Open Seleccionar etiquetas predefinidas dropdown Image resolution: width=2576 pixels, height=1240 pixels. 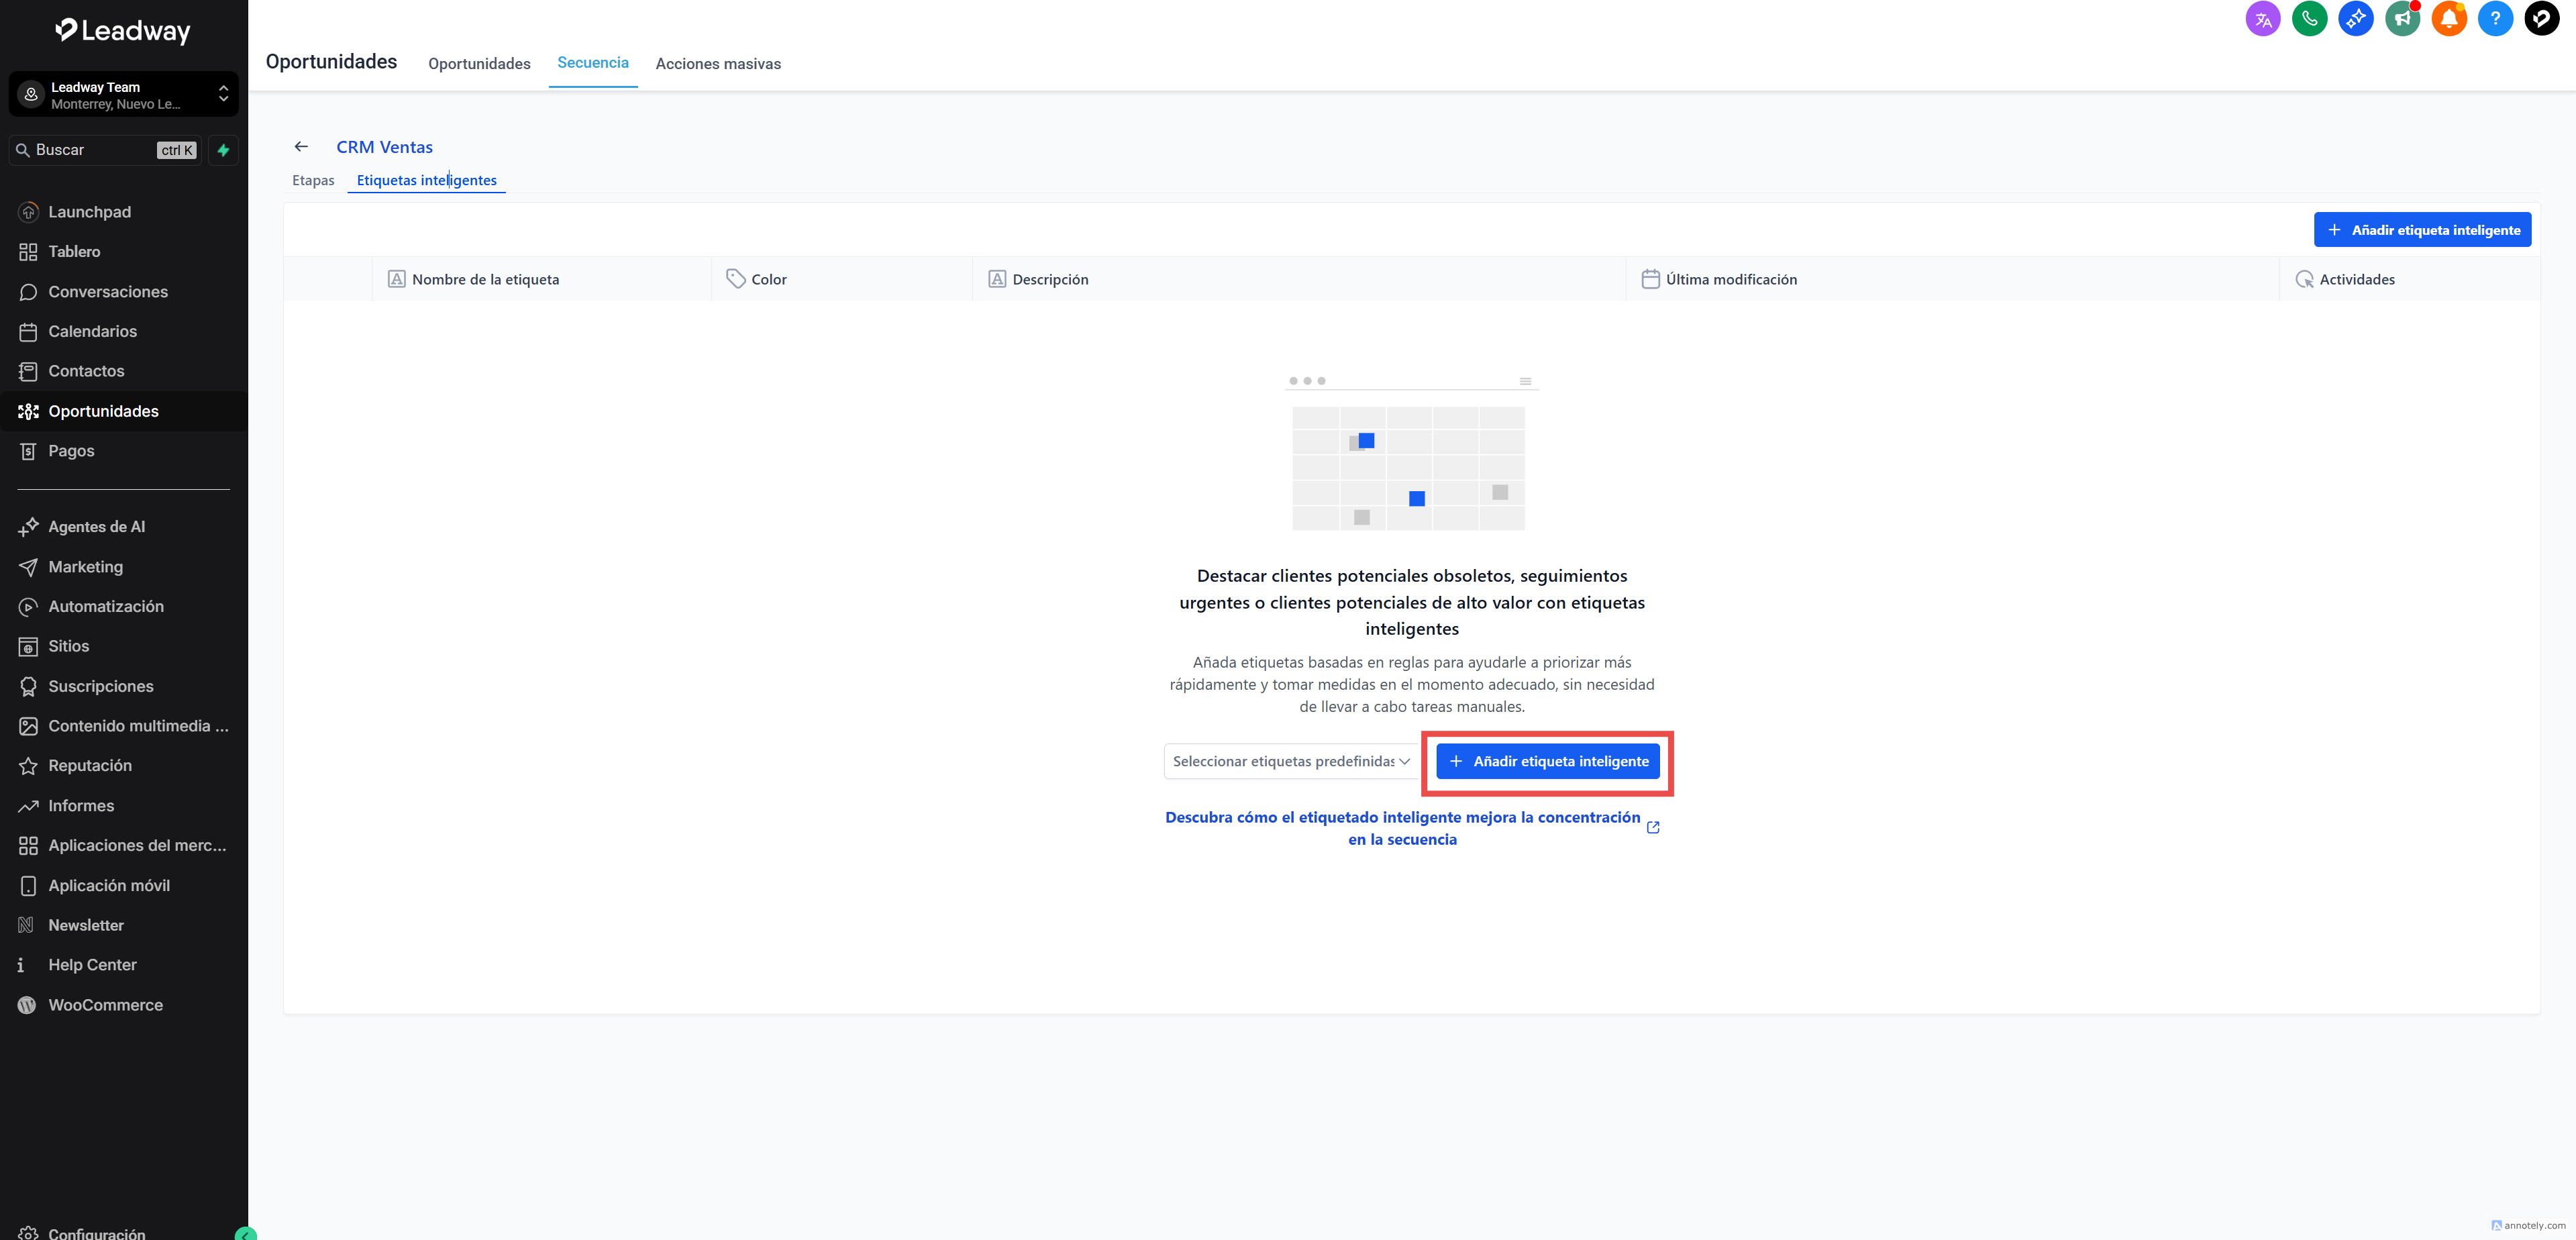(1290, 761)
